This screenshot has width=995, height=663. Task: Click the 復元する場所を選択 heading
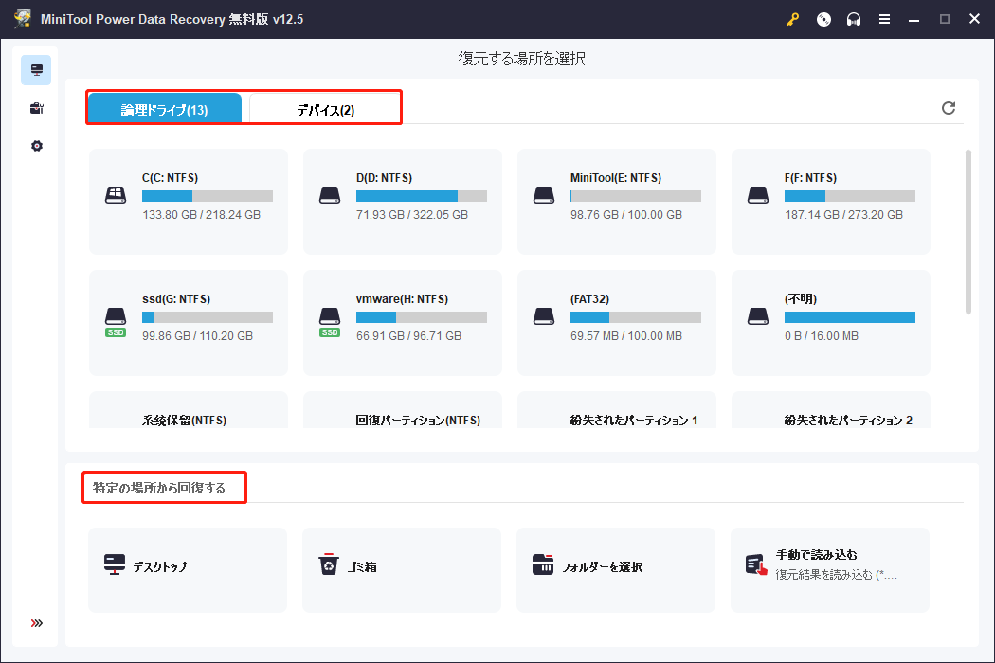[x=521, y=59]
